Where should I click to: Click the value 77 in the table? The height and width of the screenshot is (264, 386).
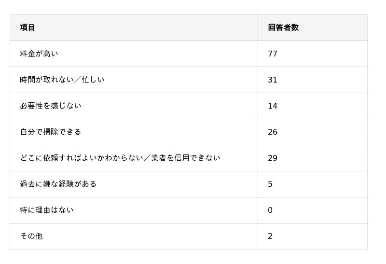(273, 54)
